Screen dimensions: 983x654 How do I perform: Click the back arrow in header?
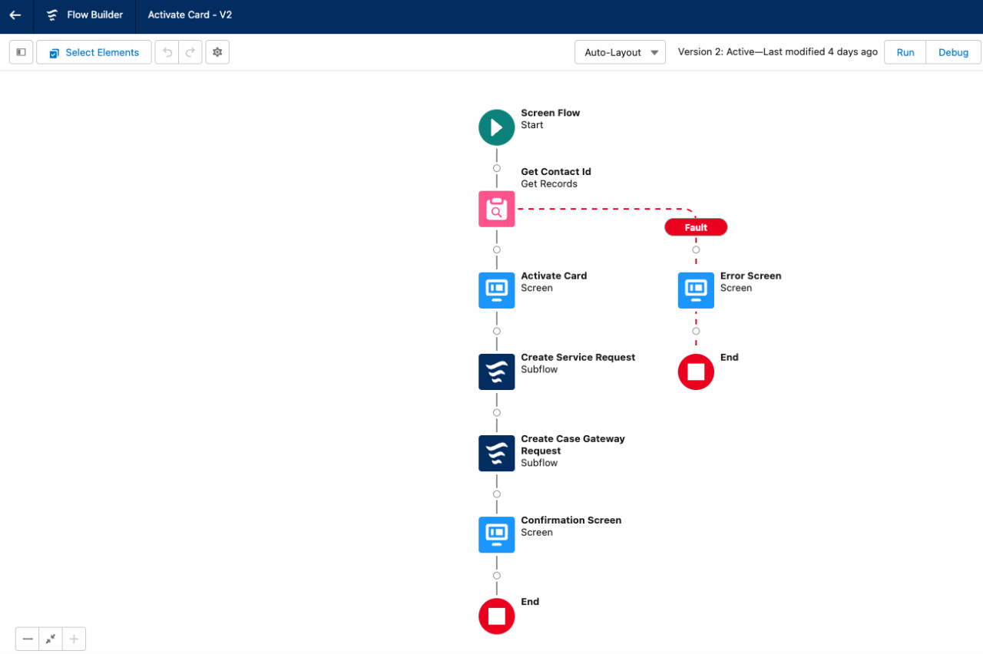coord(15,15)
